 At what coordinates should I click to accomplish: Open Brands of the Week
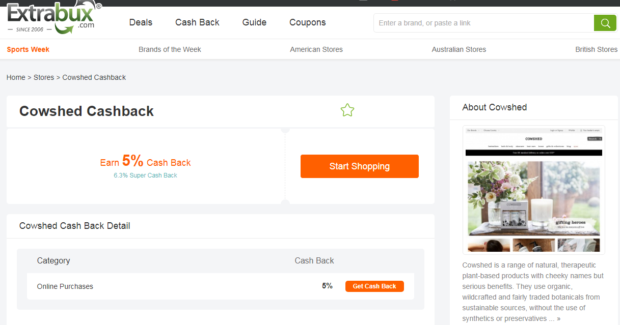(x=170, y=49)
